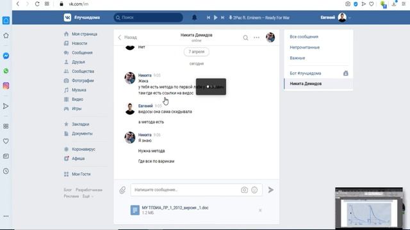Select message 'видосы она сама скидывала'
This screenshot has width=410, height=230.
(x=165, y=112)
